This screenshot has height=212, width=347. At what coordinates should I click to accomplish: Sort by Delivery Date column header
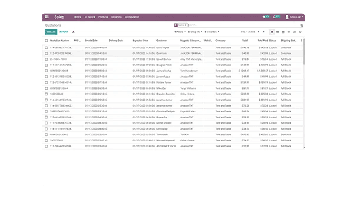point(116,41)
